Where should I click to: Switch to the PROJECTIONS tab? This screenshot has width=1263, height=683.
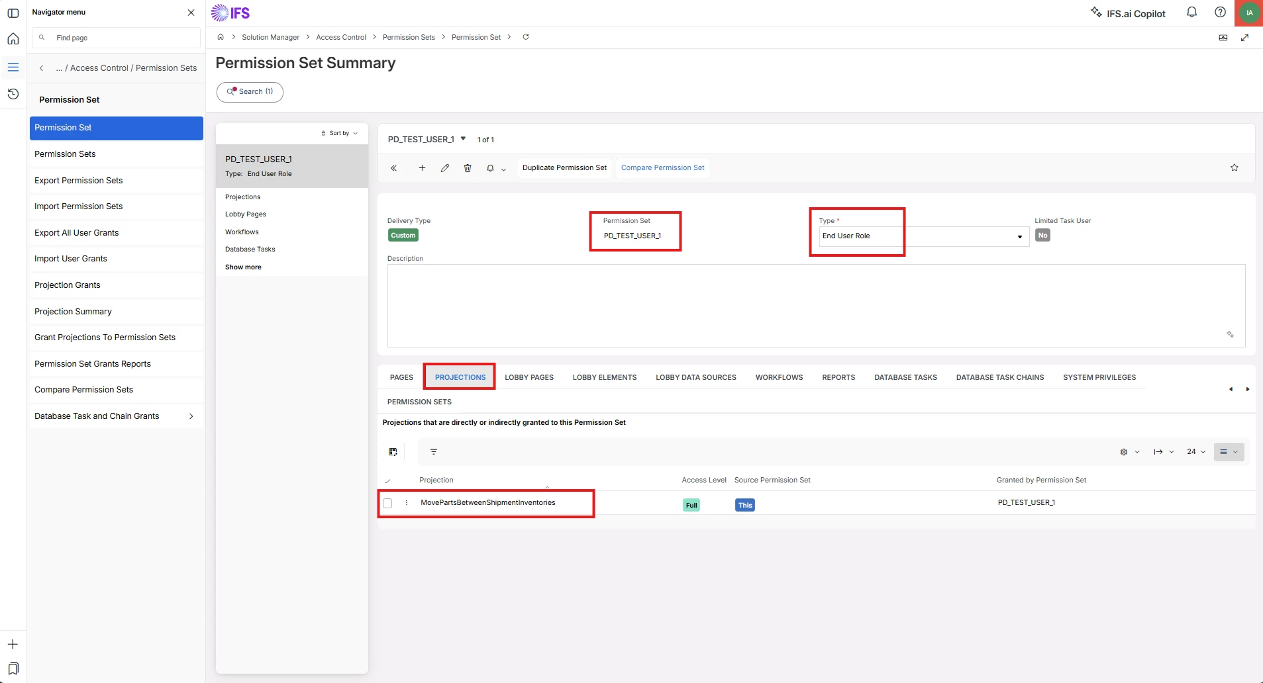[x=460, y=377]
